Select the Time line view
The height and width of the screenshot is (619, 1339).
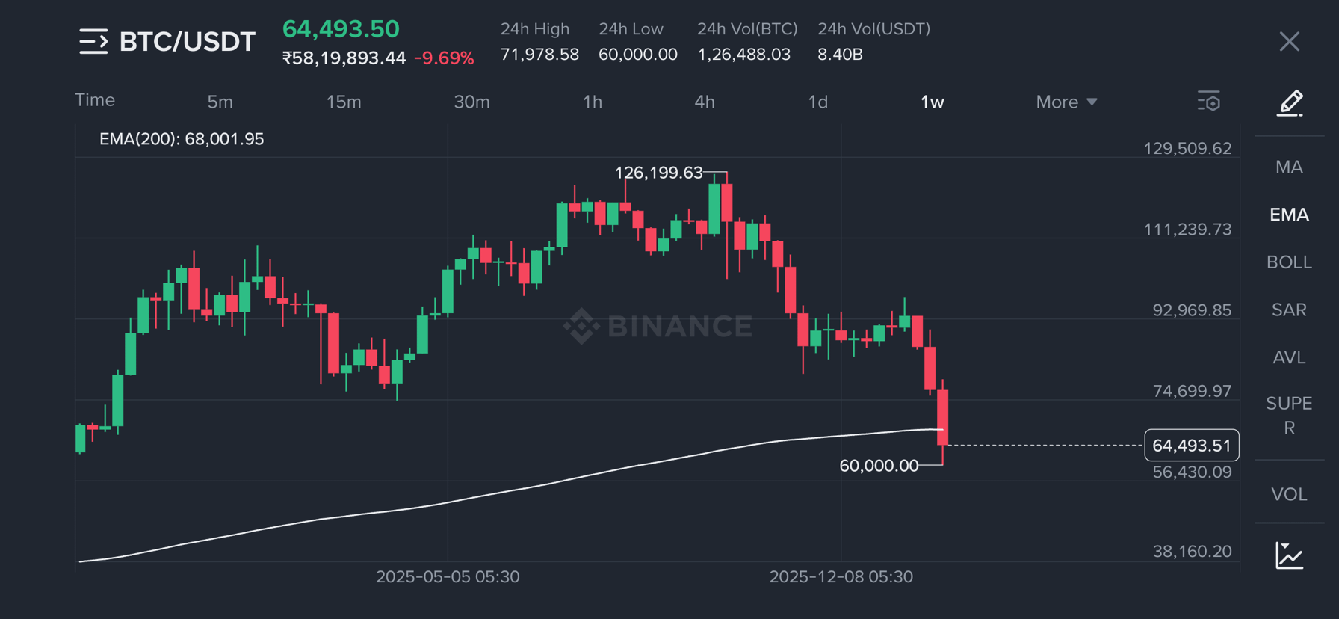pos(95,100)
